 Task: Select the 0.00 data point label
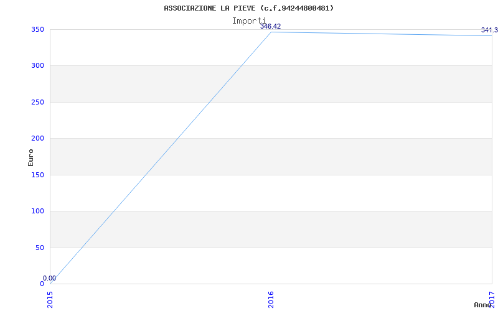click(x=50, y=278)
